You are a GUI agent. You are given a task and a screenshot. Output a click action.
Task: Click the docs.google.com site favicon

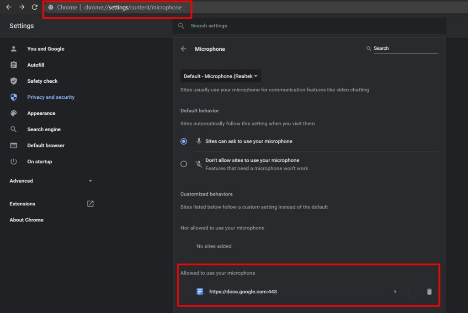click(199, 291)
